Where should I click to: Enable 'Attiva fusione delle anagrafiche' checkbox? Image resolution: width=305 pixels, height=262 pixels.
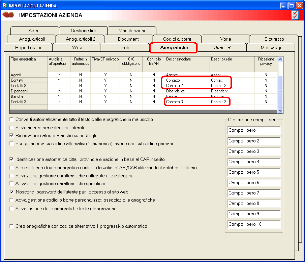click(x=12, y=209)
